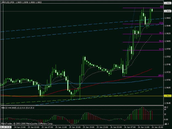Click the 25 Jun 19:00 time axis label
This screenshot has height=129, width=172.
pos(89,127)
